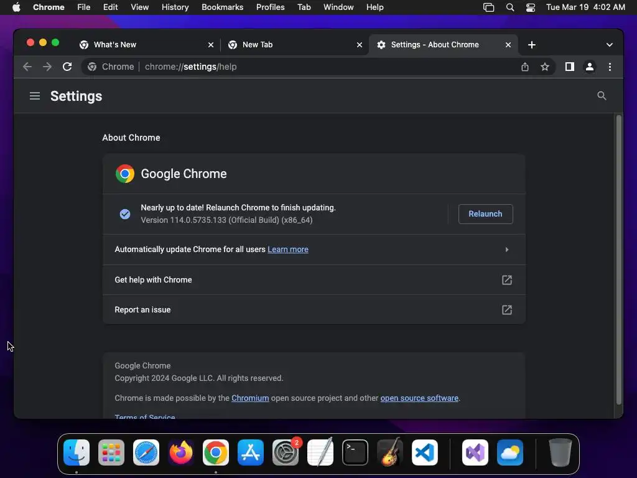Open the Chromium project link
Viewport: 637px width, 478px height.
250,398
